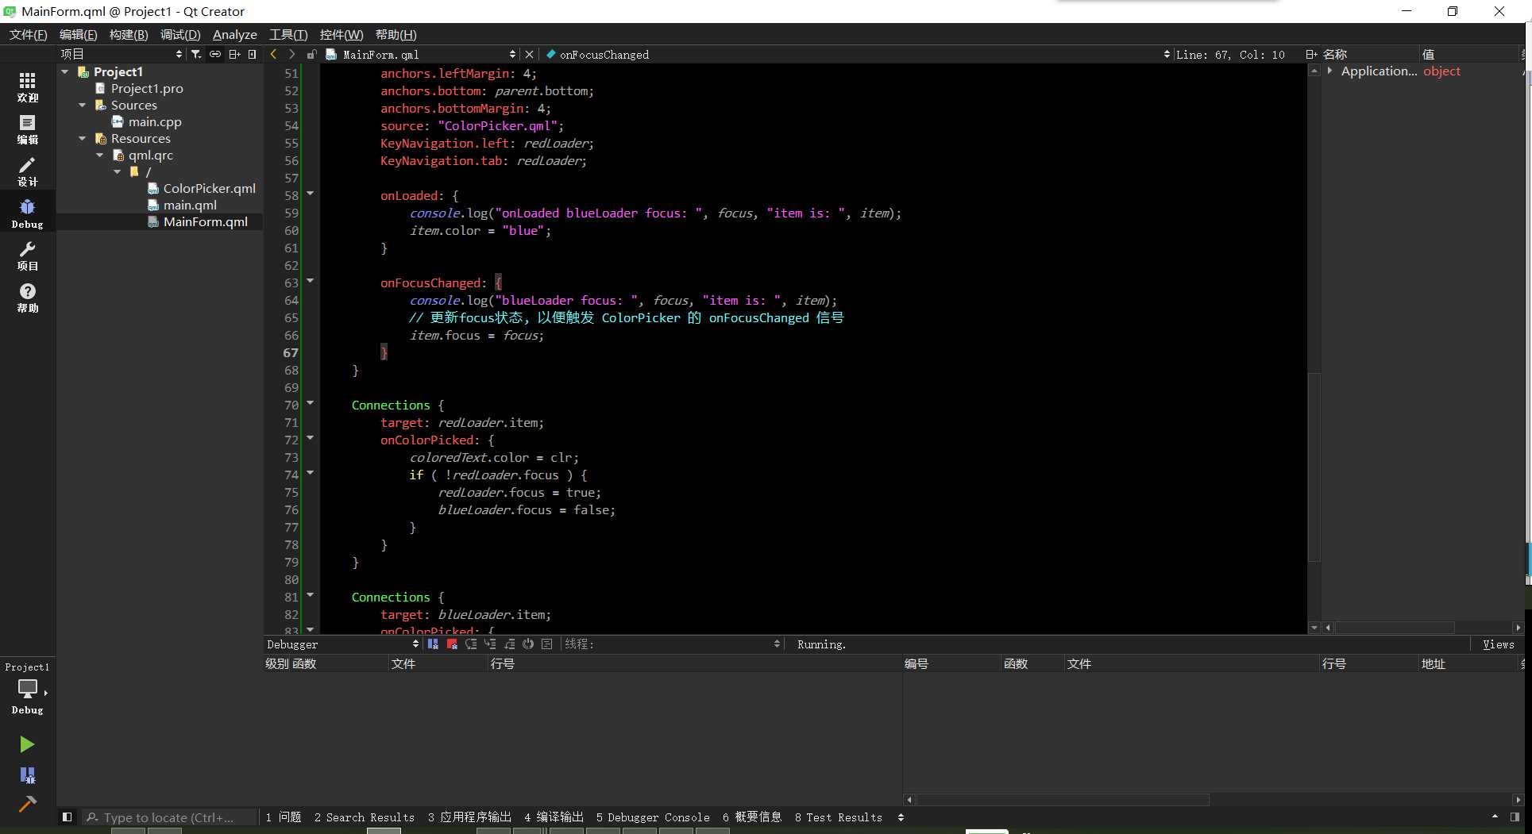Click the Views button in debugger toolbar
This screenshot has height=834, width=1532.
[x=1498, y=644]
